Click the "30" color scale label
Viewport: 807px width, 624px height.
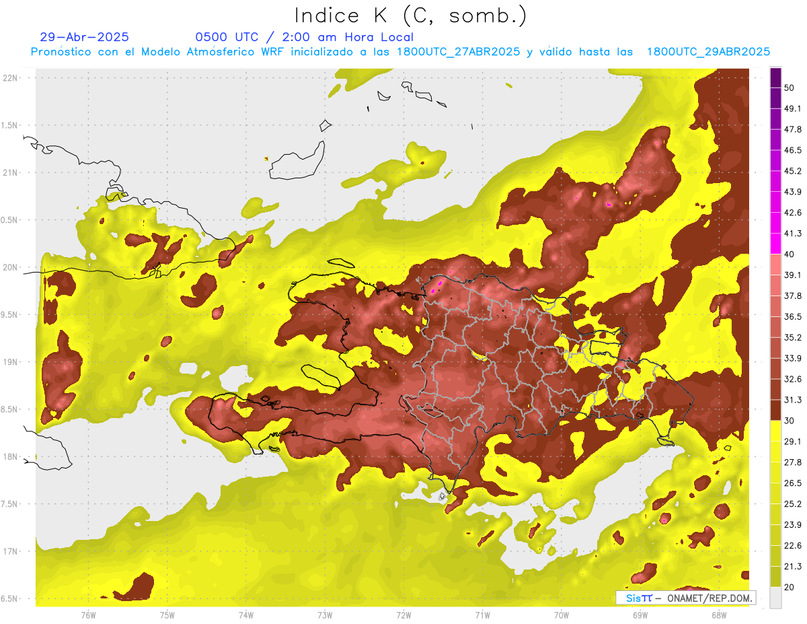point(790,421)
